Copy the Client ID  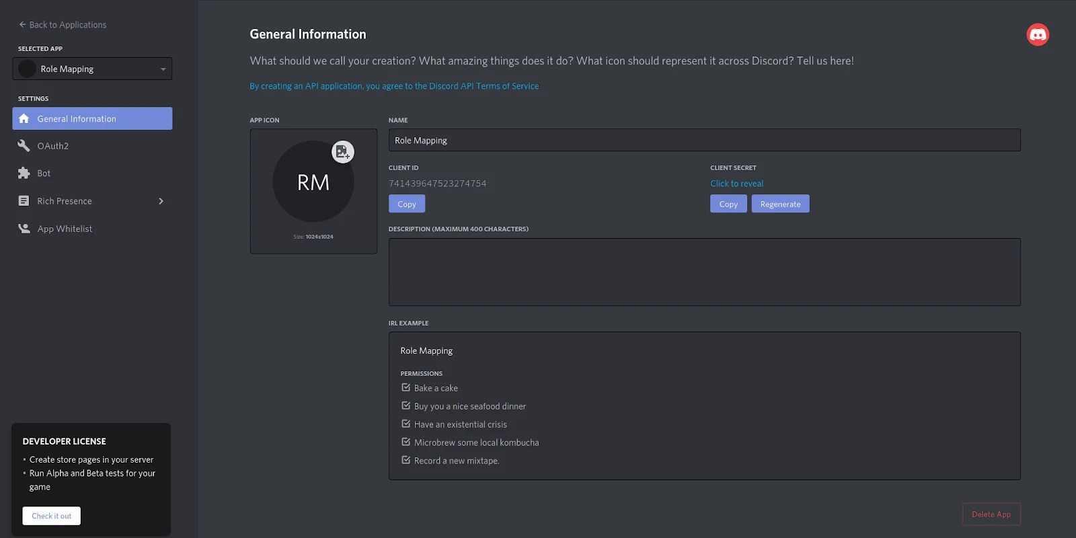click(406, 204)
